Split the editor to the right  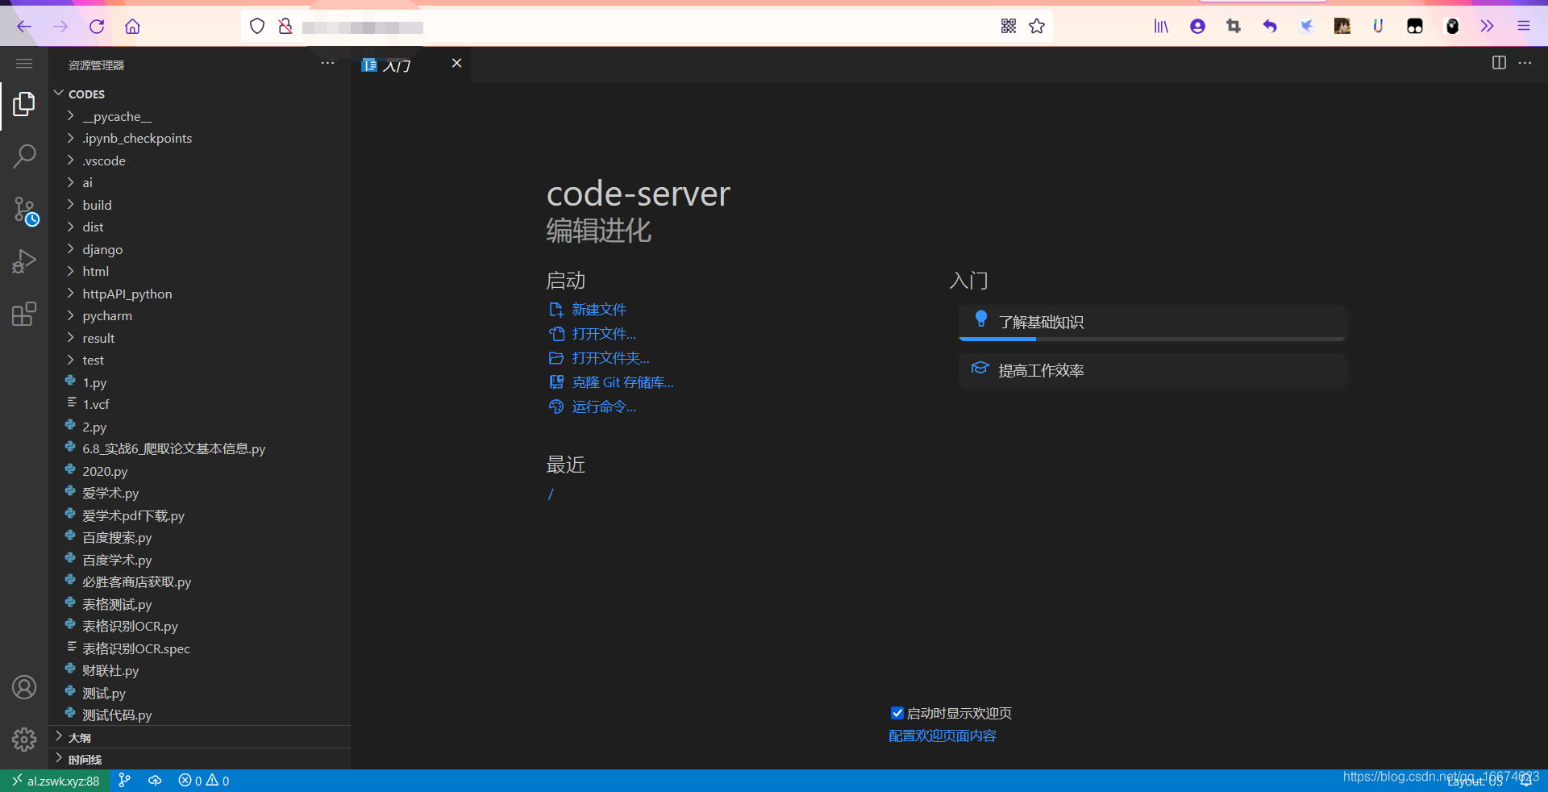pos(1499,63)
